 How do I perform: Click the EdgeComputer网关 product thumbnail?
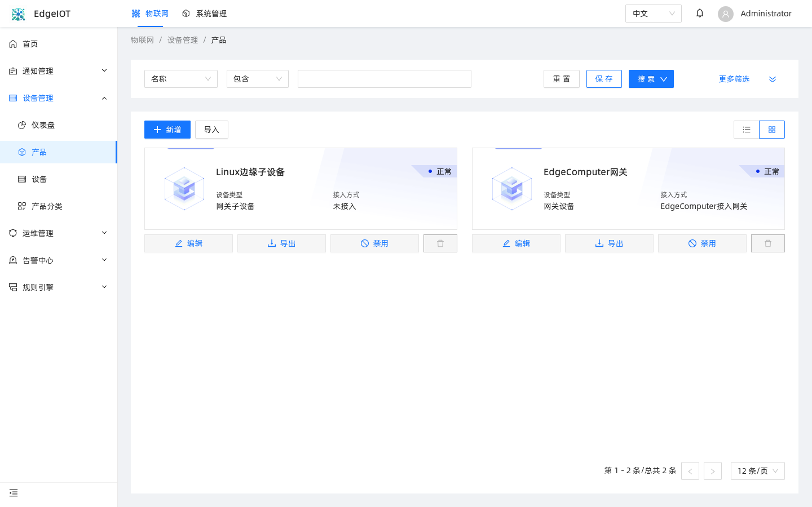(512, 189)
